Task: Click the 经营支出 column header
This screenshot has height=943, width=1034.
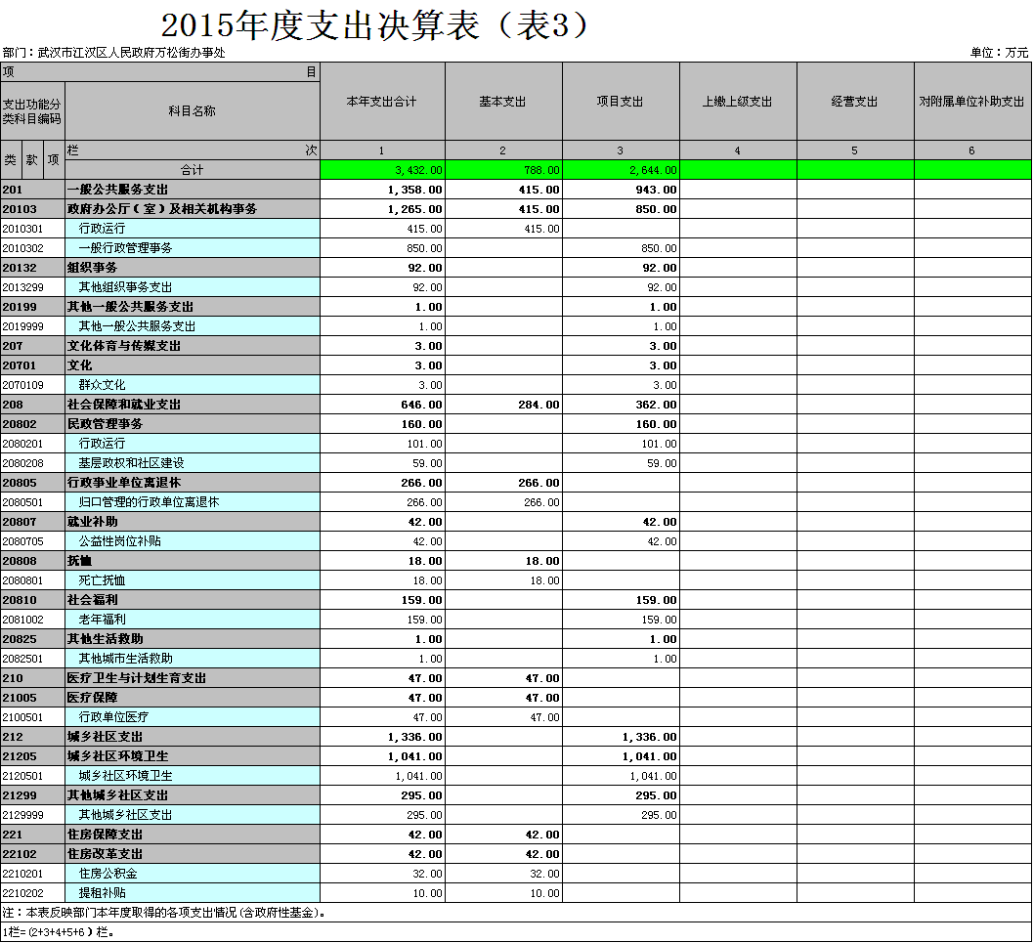Action: (855, 102)
